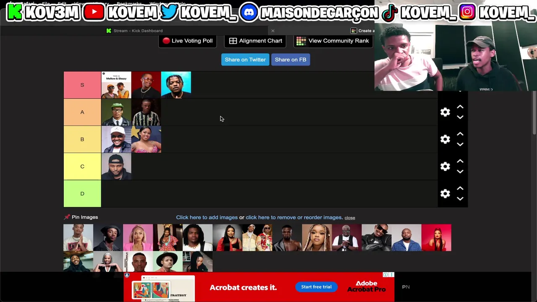Select the pink S tier label
The width and height of the screenshot is (537, 302).
click(82, 85)
